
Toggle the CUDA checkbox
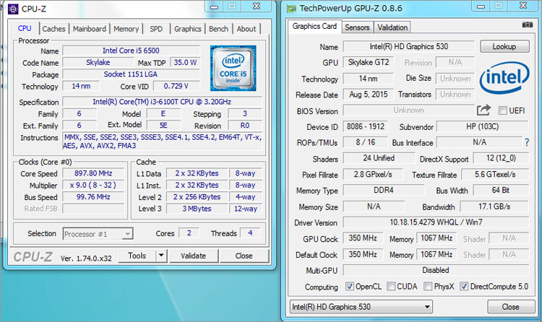point(391,287)
